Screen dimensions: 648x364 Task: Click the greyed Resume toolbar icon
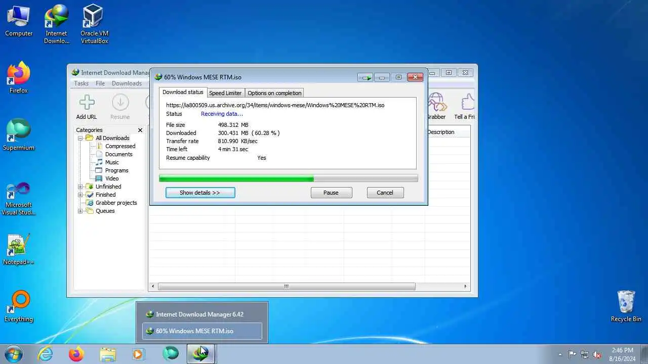(120, 107)
